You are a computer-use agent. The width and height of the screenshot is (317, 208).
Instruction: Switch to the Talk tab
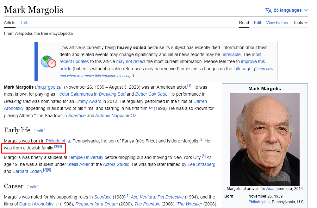pyautogui.click(x=24, y=23)
